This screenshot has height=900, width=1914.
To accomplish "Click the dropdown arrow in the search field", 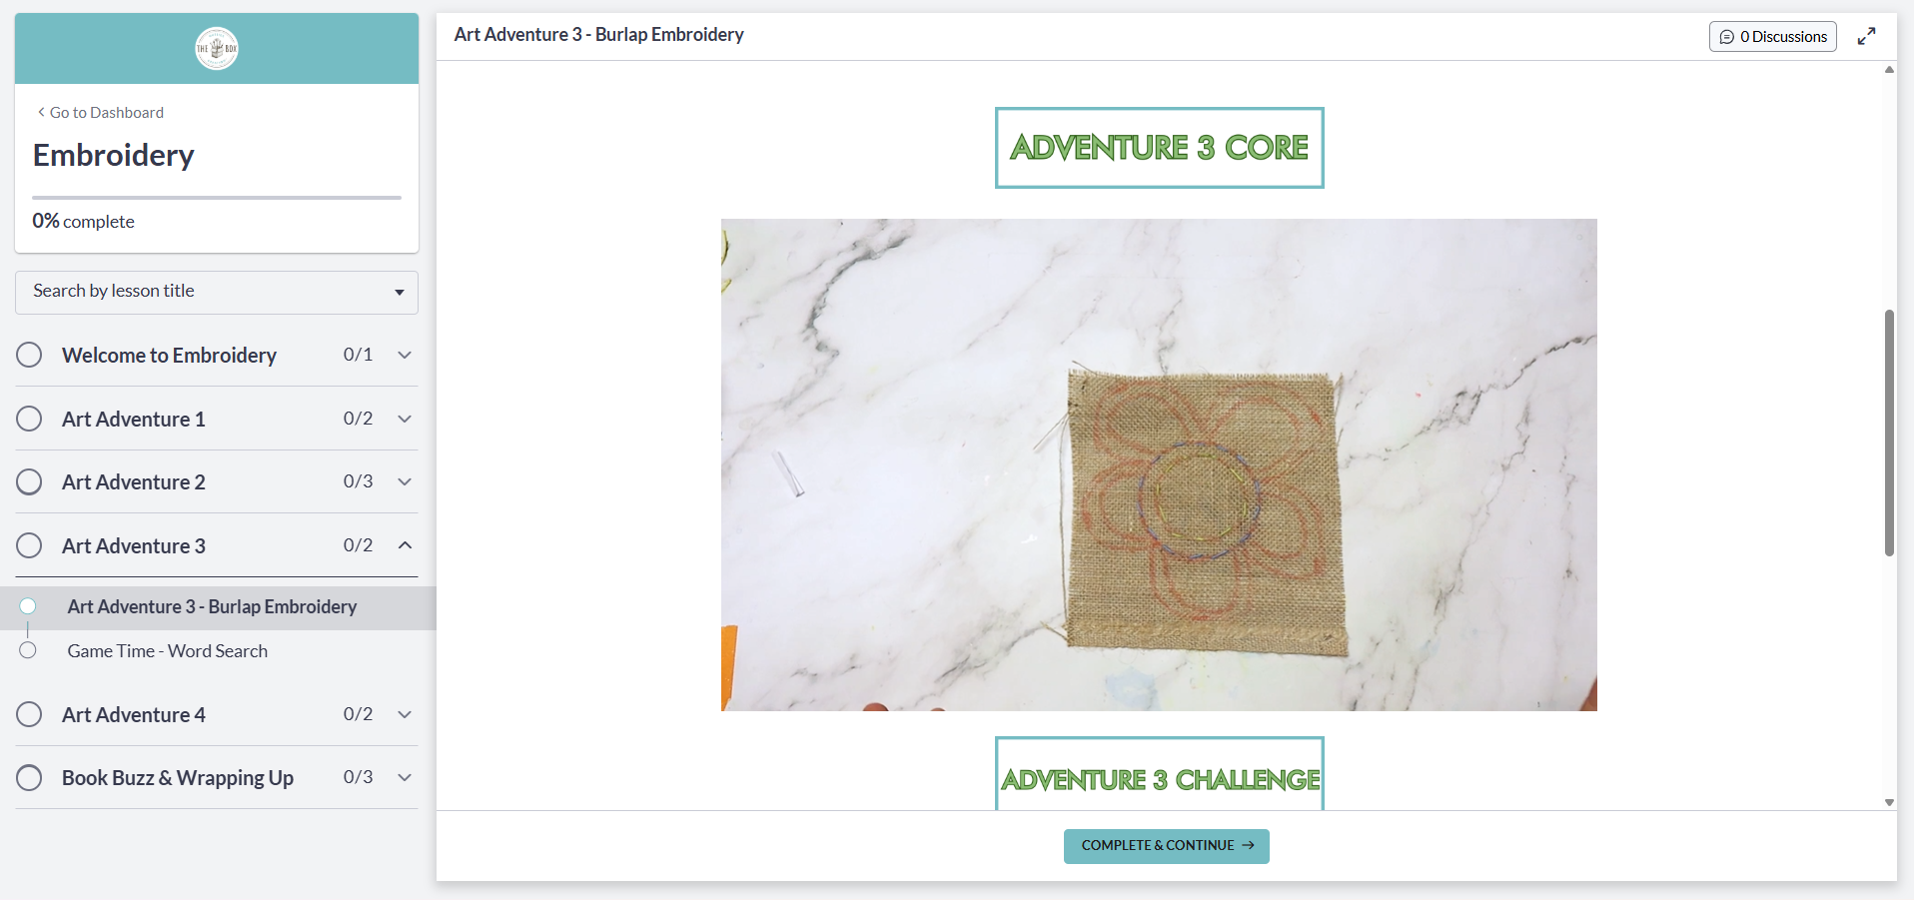I will (399, 292).
